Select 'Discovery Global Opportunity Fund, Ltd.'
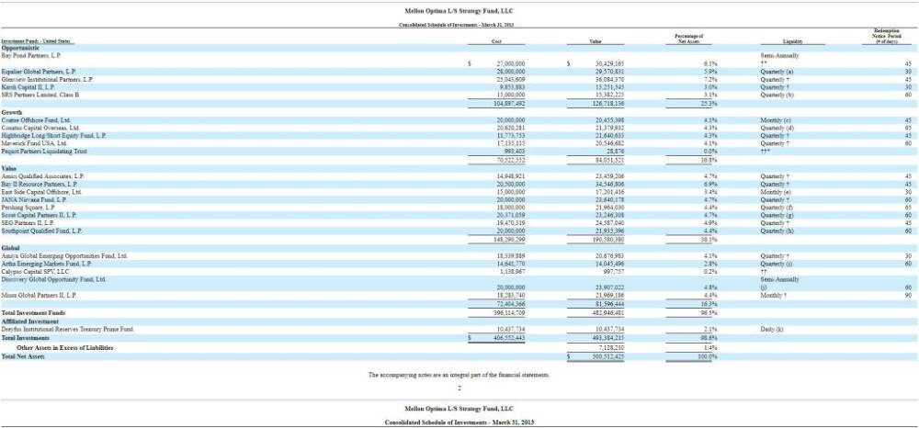This screenshot has height=428, width=919. (53, 279)
